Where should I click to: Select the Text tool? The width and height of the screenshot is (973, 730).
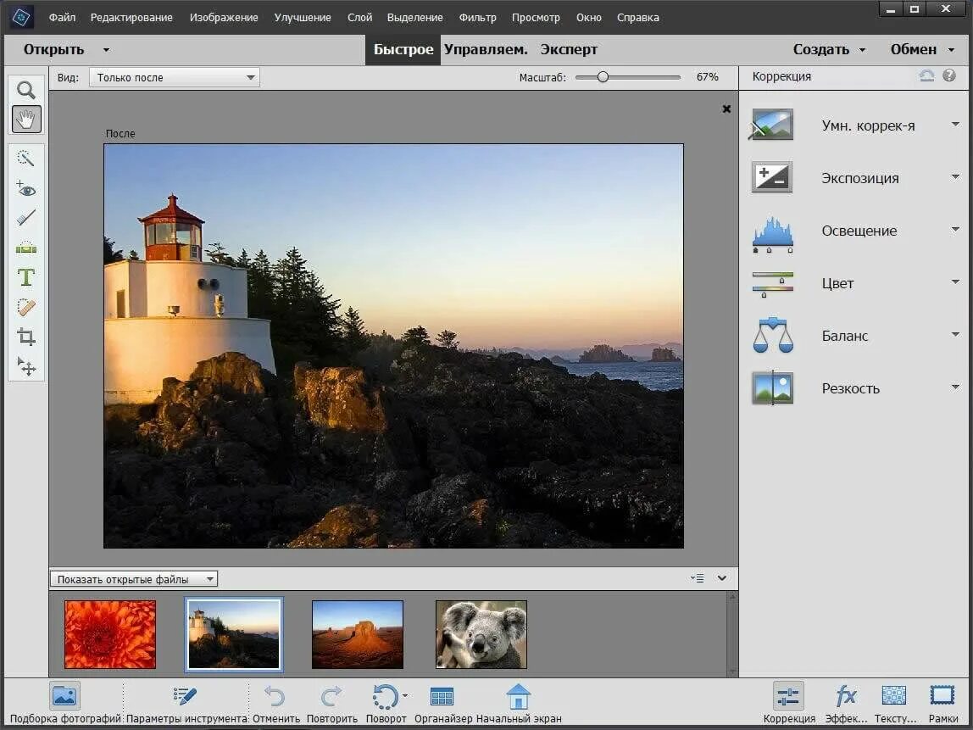click(x=26, y=277)
